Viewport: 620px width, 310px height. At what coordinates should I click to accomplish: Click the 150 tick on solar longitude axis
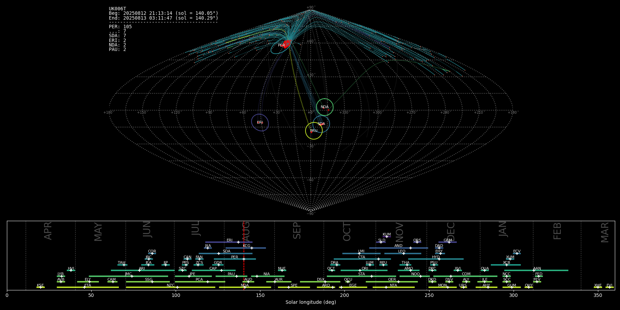coord(260,295)
